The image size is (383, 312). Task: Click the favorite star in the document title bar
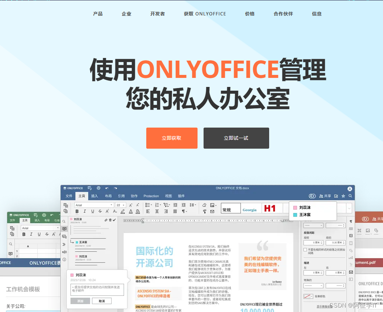click(x=343, y=196)
